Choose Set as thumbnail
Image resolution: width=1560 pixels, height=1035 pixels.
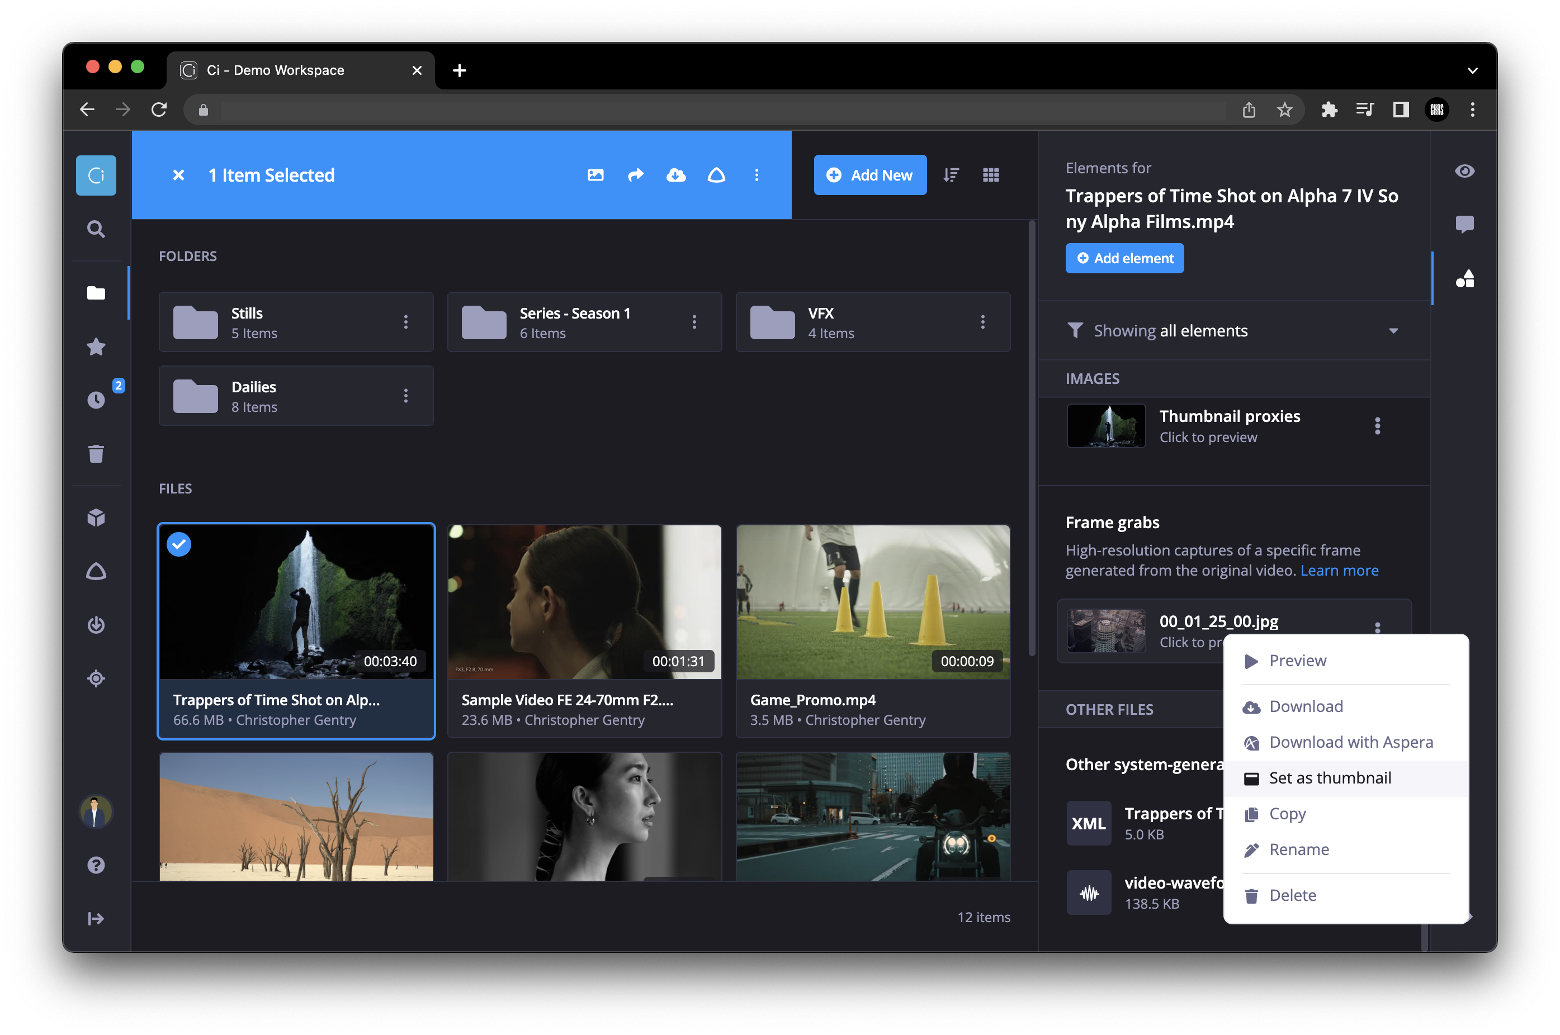1345,777
